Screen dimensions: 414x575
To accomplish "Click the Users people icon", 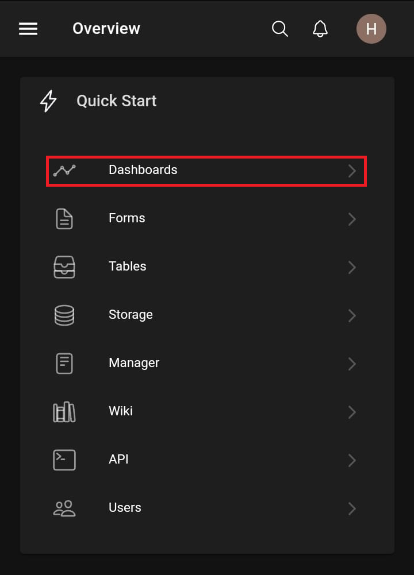I will click(64, 508).
